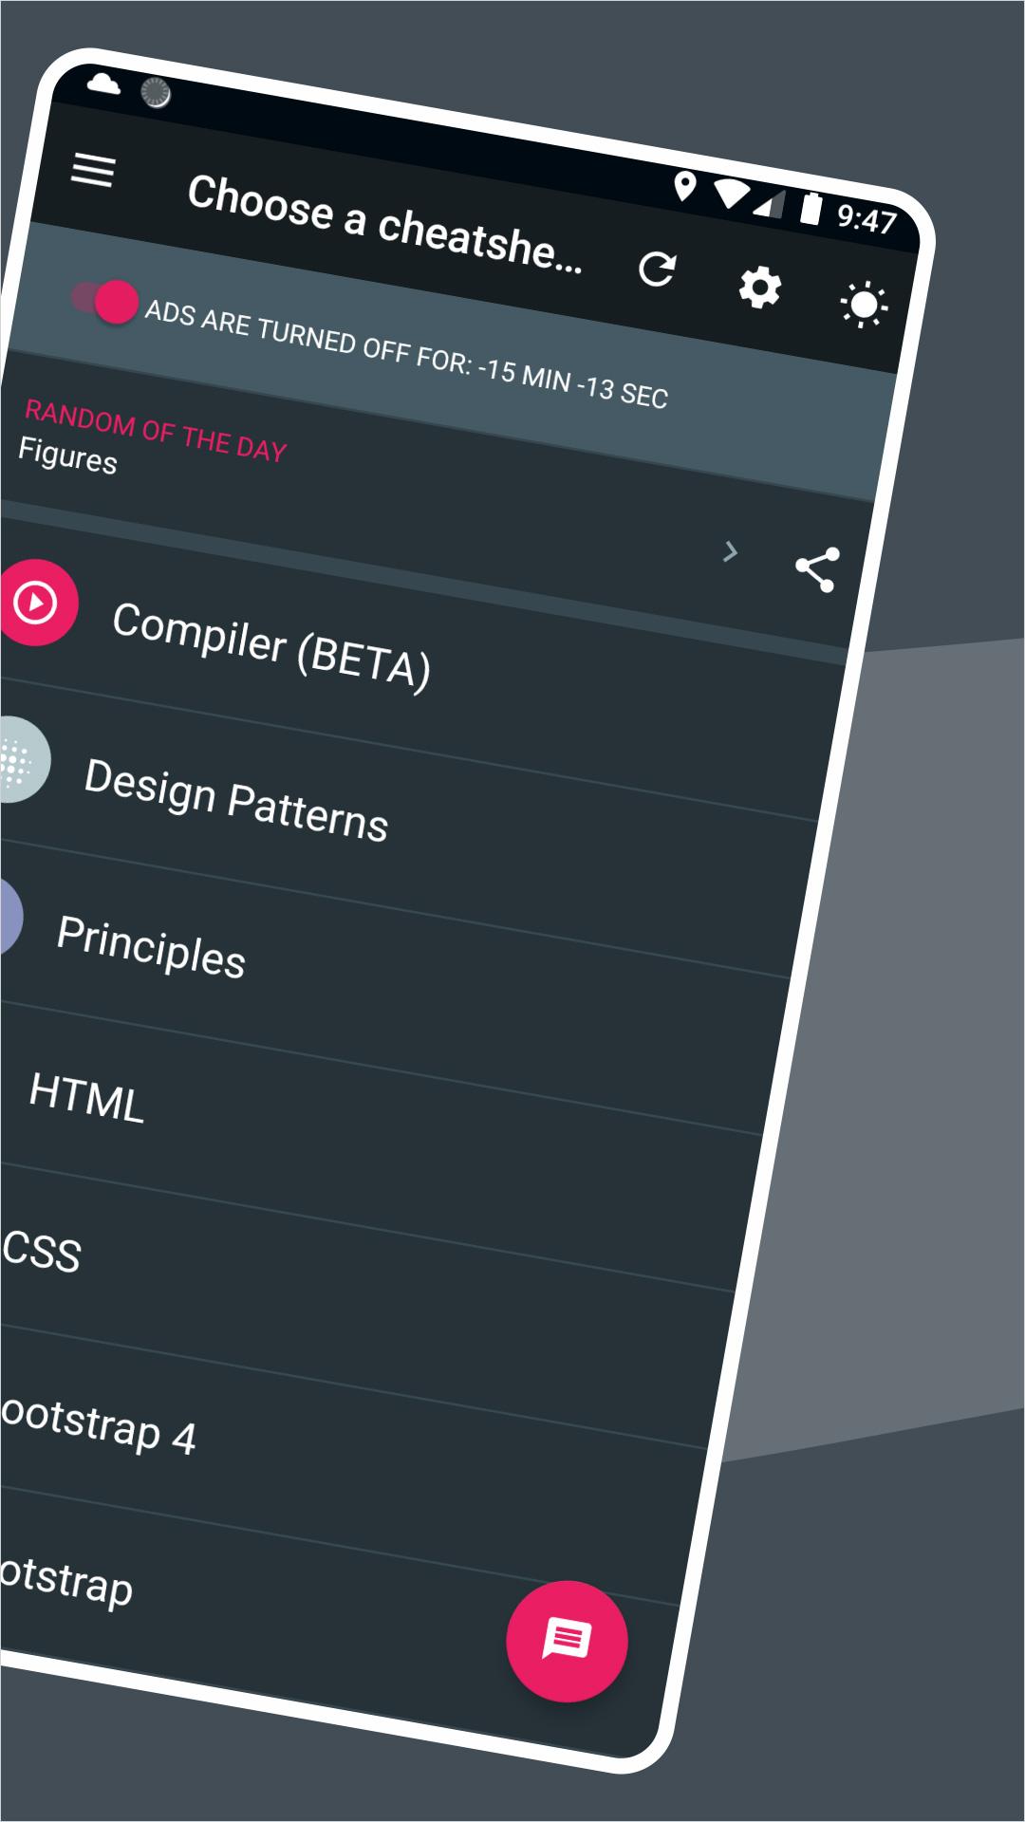Image resolution: width=1025 pixels, height=1822 pixels.
Task: Select the Design Patterns cheatsheet
Action: pyautogui.click(x=236, y=800)
